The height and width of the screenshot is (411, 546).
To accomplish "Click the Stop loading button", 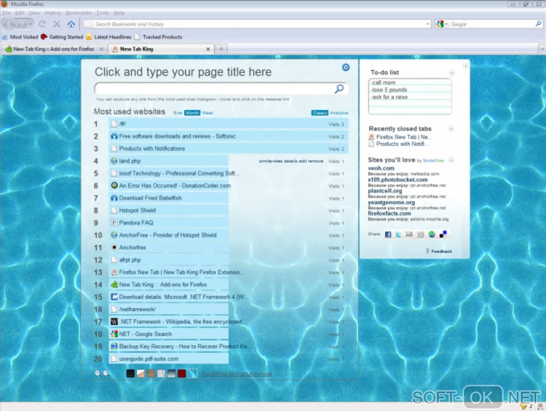I will click(56, 24).
